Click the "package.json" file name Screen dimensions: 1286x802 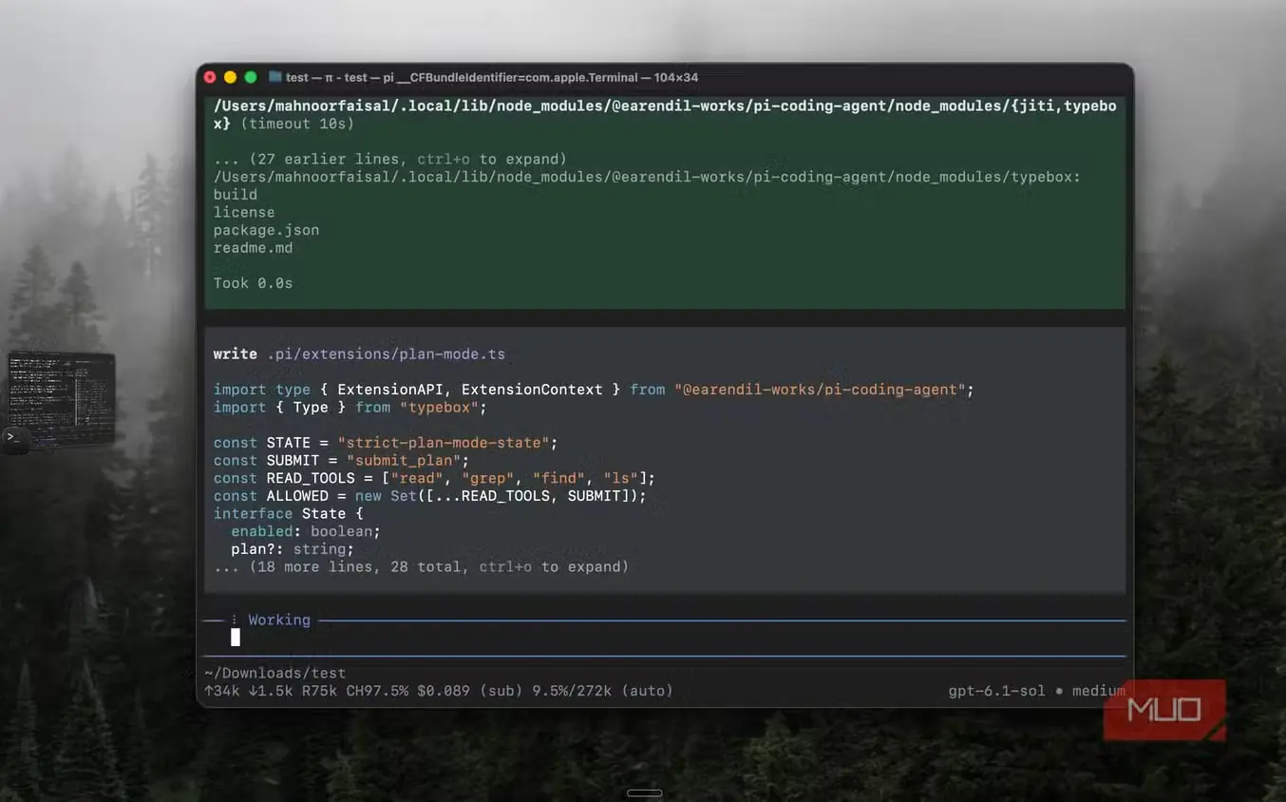[x=266, y=230]
